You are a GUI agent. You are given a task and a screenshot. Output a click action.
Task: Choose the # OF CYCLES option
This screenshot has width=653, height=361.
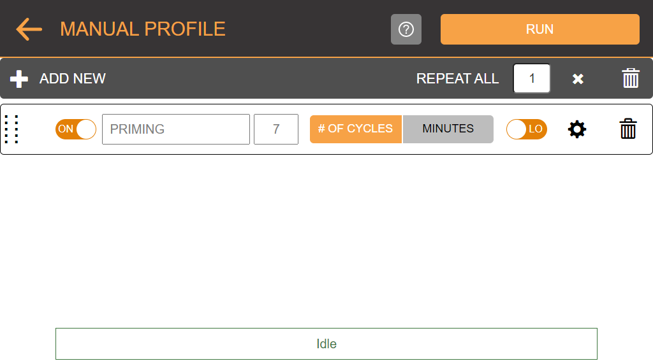[356, 129]
